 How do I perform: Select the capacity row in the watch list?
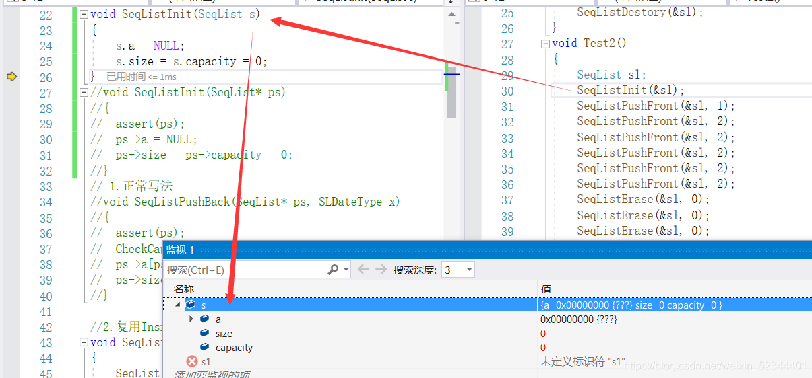[x=487, y=348]
